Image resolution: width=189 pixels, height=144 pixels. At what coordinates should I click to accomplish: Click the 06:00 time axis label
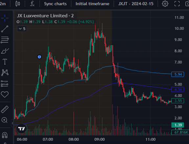pyautogui.click(x=22, y=139)
